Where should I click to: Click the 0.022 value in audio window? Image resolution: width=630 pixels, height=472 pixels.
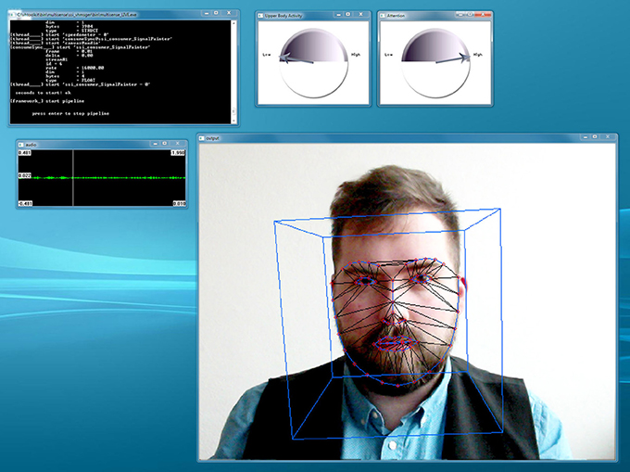24,175
